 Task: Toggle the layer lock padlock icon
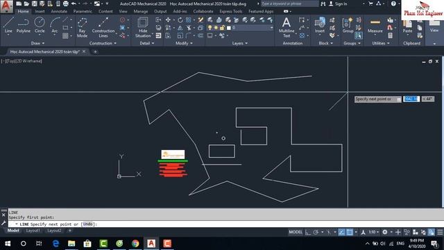pos(222,28)
